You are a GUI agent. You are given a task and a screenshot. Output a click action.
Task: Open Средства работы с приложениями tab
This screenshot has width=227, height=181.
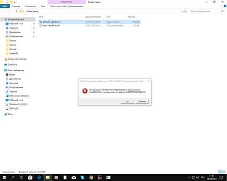tap(67, 6)
